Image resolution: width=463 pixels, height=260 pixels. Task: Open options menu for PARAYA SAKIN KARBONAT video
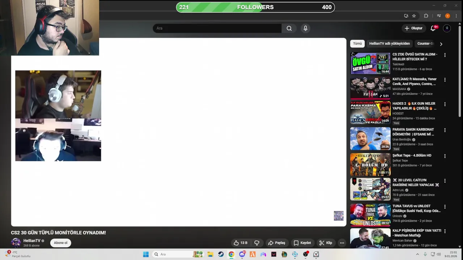coord(445,130)
